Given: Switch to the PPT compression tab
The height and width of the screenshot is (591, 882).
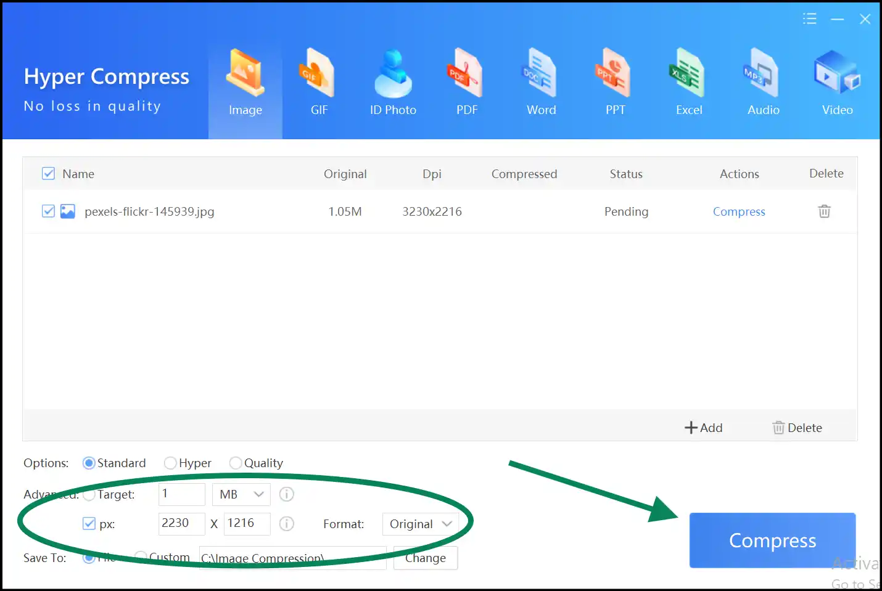Looking at the screenshot, I should 615,83.
